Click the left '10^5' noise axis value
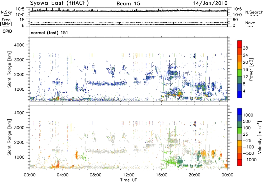The width and height of the screenshot is (263, 182). (x=20, y=9)
